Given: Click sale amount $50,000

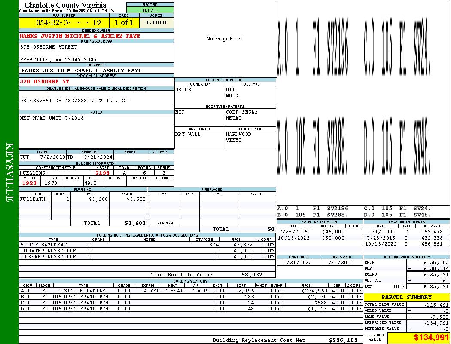Looking at the screenshot, I should [333, 238].
